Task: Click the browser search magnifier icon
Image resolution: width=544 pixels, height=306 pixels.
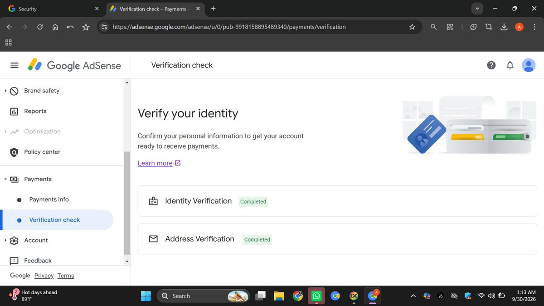Action: pyautogui.click(x=433, y=27)
